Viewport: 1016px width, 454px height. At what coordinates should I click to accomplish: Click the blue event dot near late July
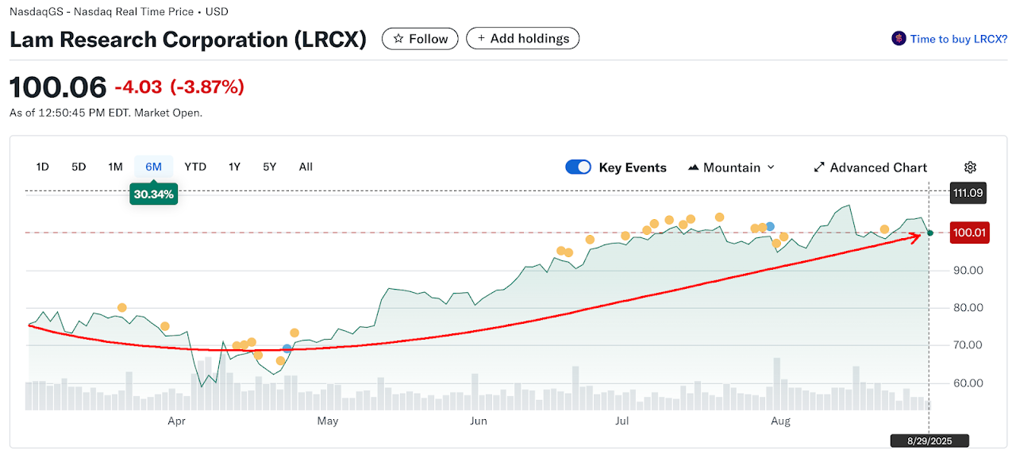(x=770, y=227)
